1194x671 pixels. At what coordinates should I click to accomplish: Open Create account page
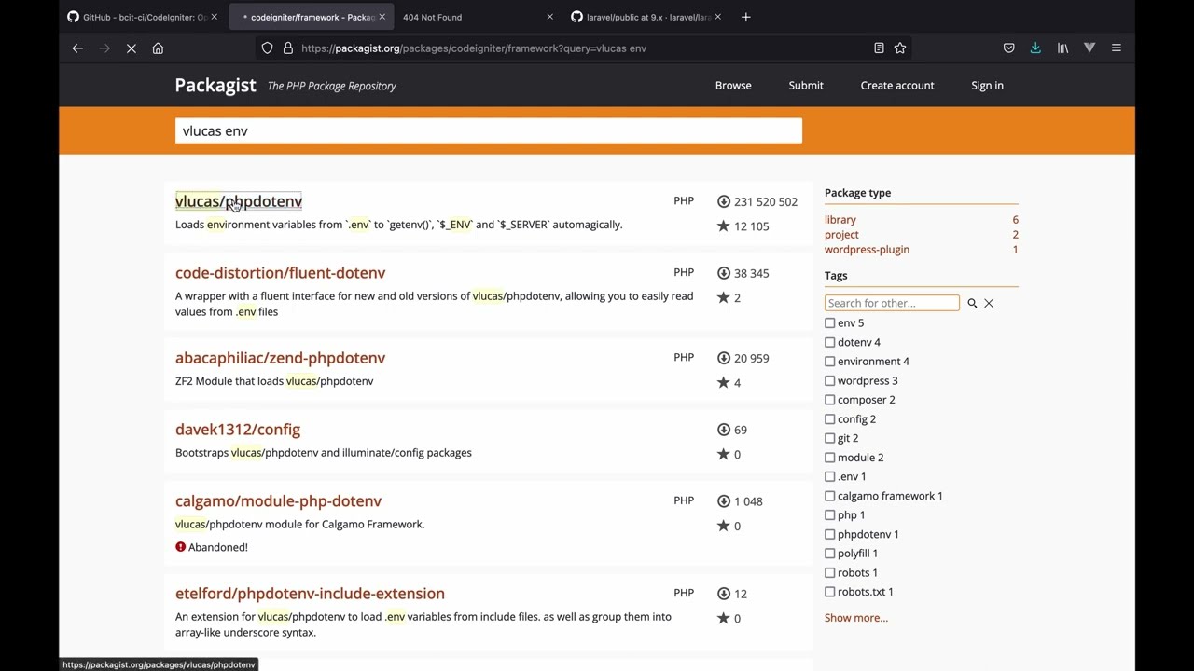click(897, 86)
